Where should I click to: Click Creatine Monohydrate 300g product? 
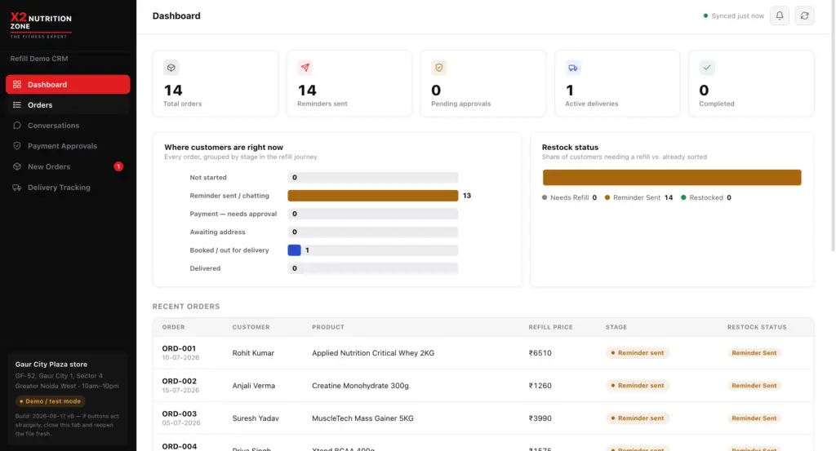pyautogui.click(x=360, y=386)
